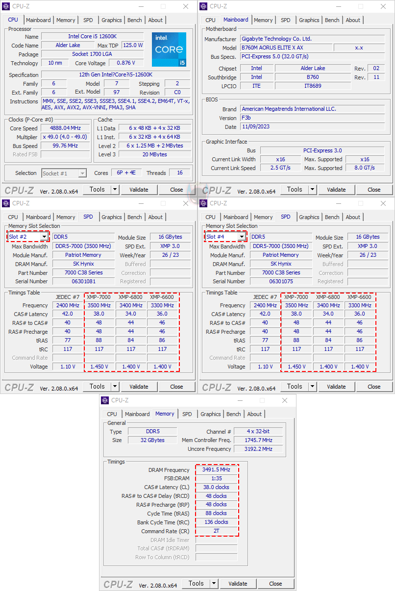Click CPU-Z app icon in Mainboard window title
This screenshot has height=591, width=395.
point(203,6)
